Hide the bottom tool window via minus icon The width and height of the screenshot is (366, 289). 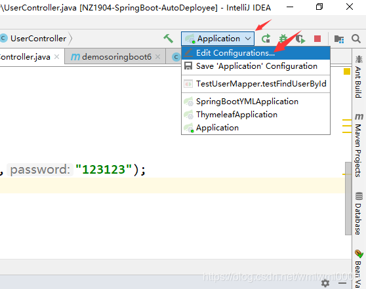pos(342,283)
